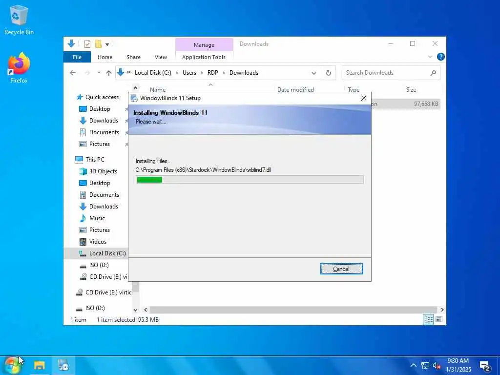Open ISO (D:) under This PC
Screen dimensions: 500x375
pos(94,265)
